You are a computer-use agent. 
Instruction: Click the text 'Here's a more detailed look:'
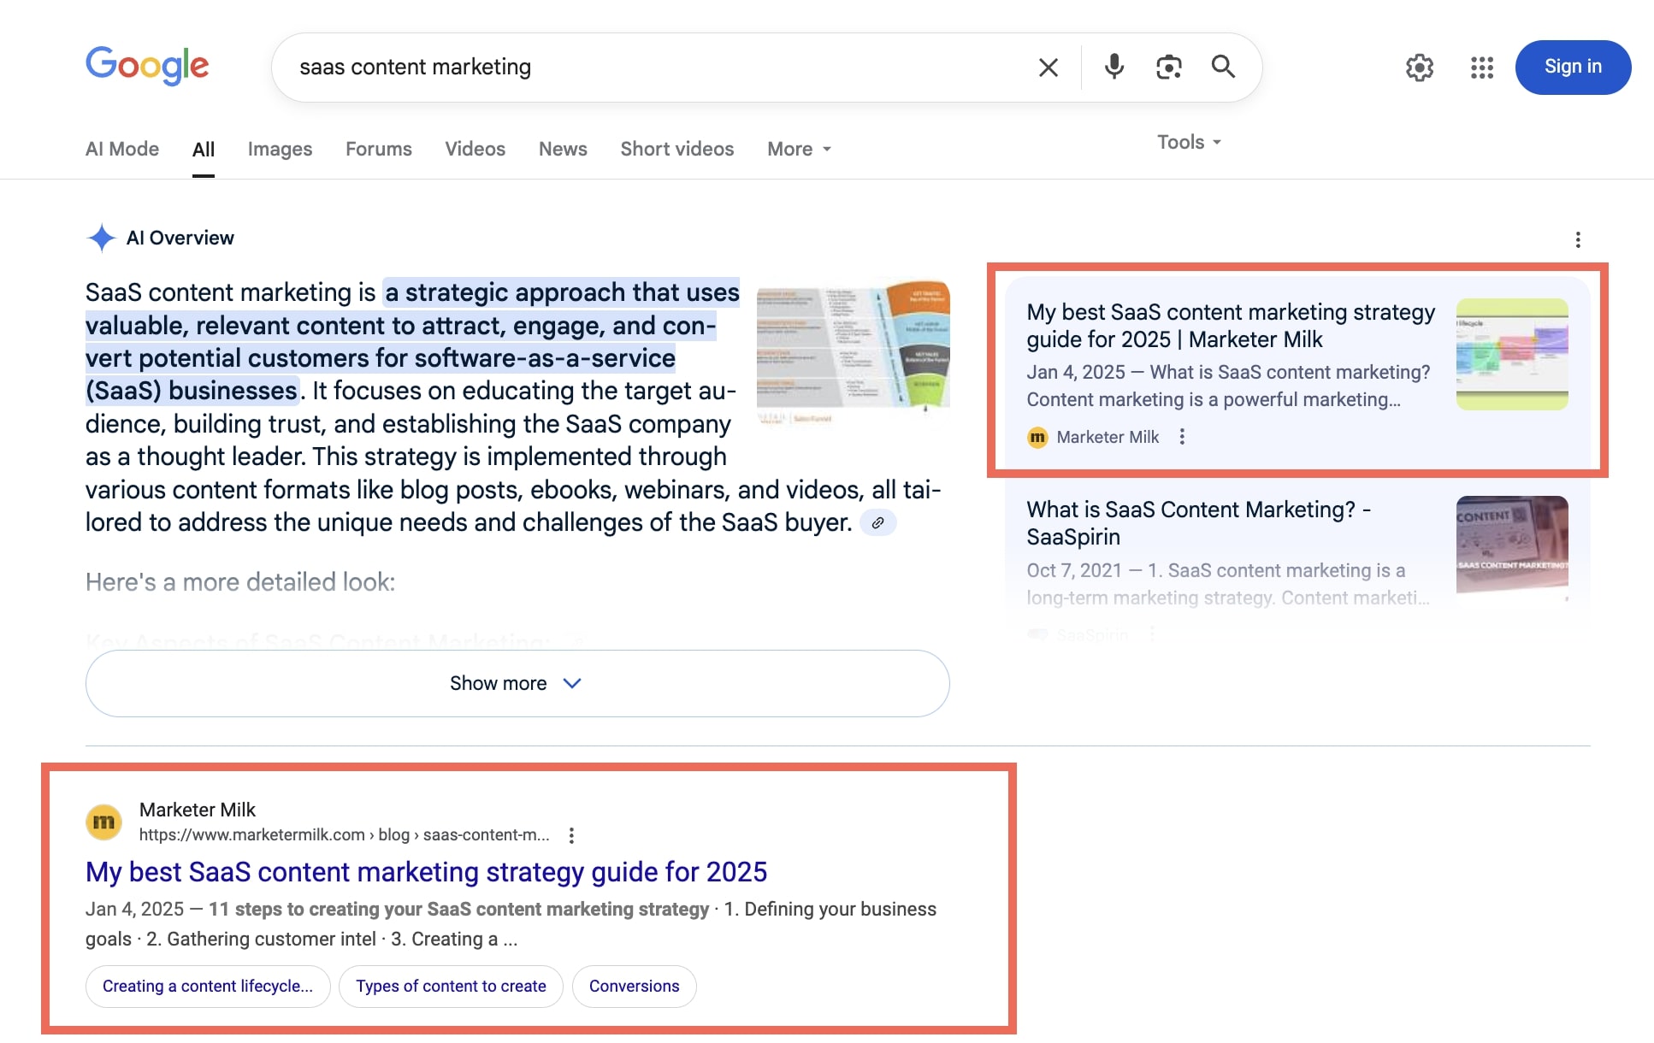tap(240, 582)
